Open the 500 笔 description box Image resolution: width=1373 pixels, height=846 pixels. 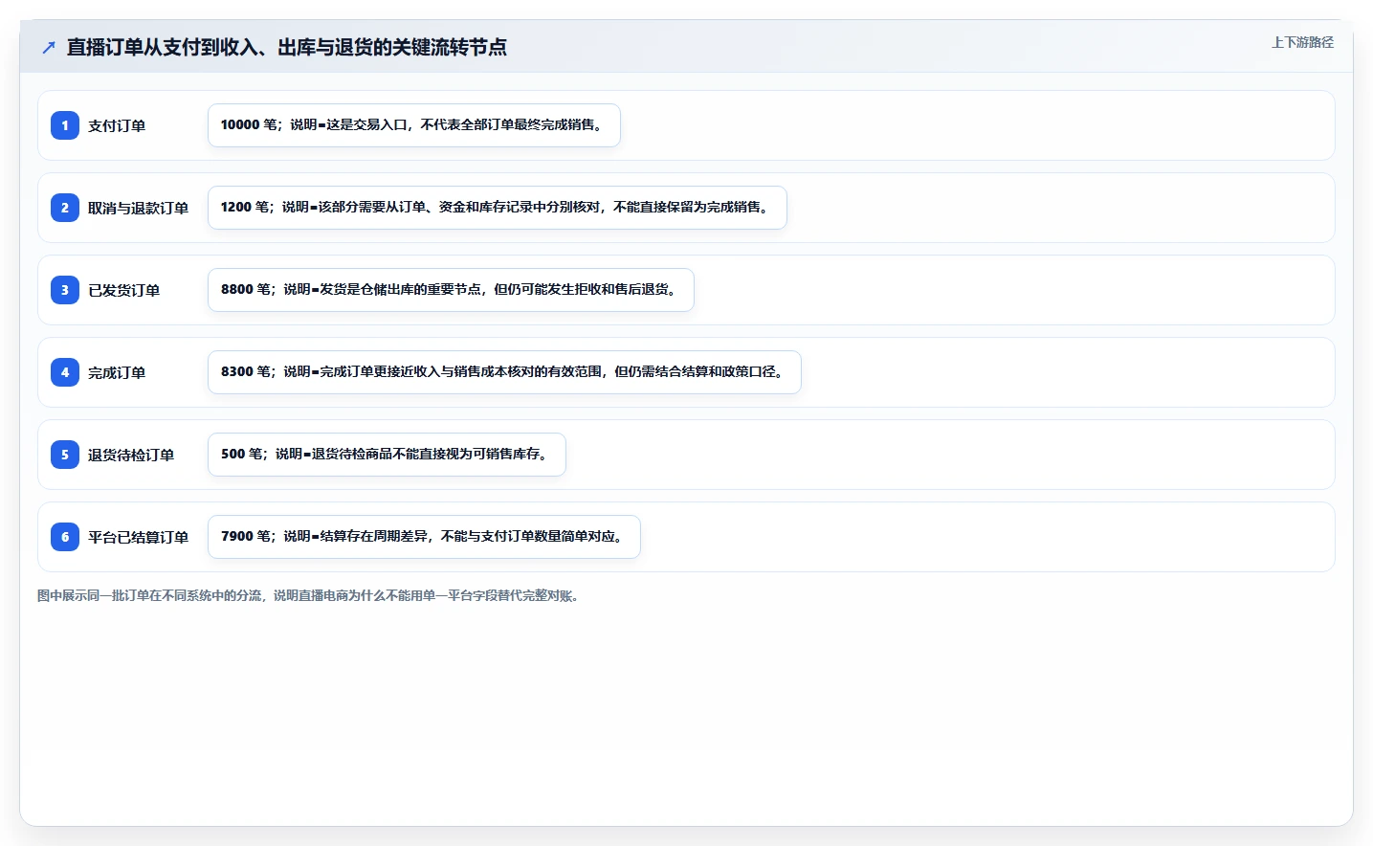(387, 455)
